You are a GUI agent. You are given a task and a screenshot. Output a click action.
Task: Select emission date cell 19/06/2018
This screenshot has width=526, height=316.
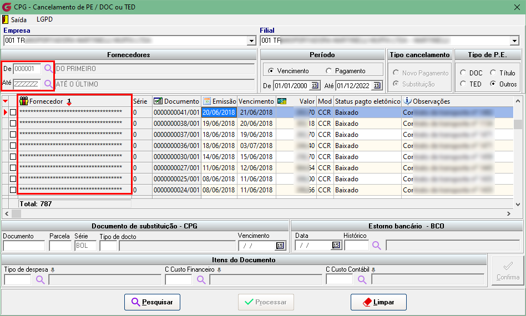[219, 123]
